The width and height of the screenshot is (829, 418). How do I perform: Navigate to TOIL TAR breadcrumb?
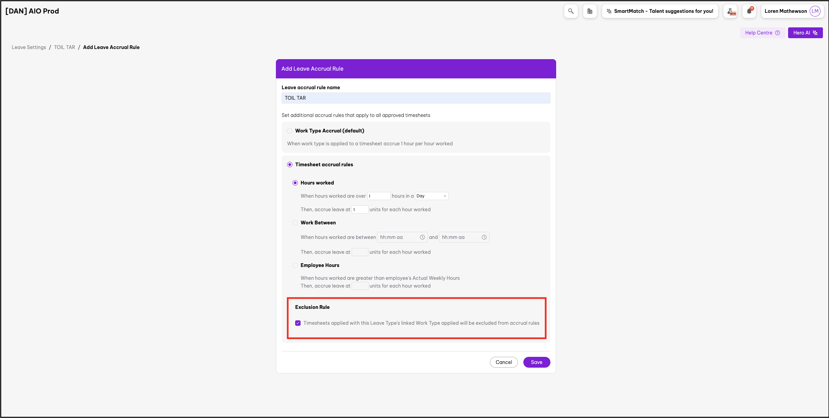64,47
